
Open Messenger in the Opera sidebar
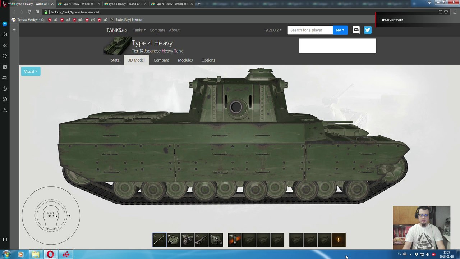coord(5,24)
